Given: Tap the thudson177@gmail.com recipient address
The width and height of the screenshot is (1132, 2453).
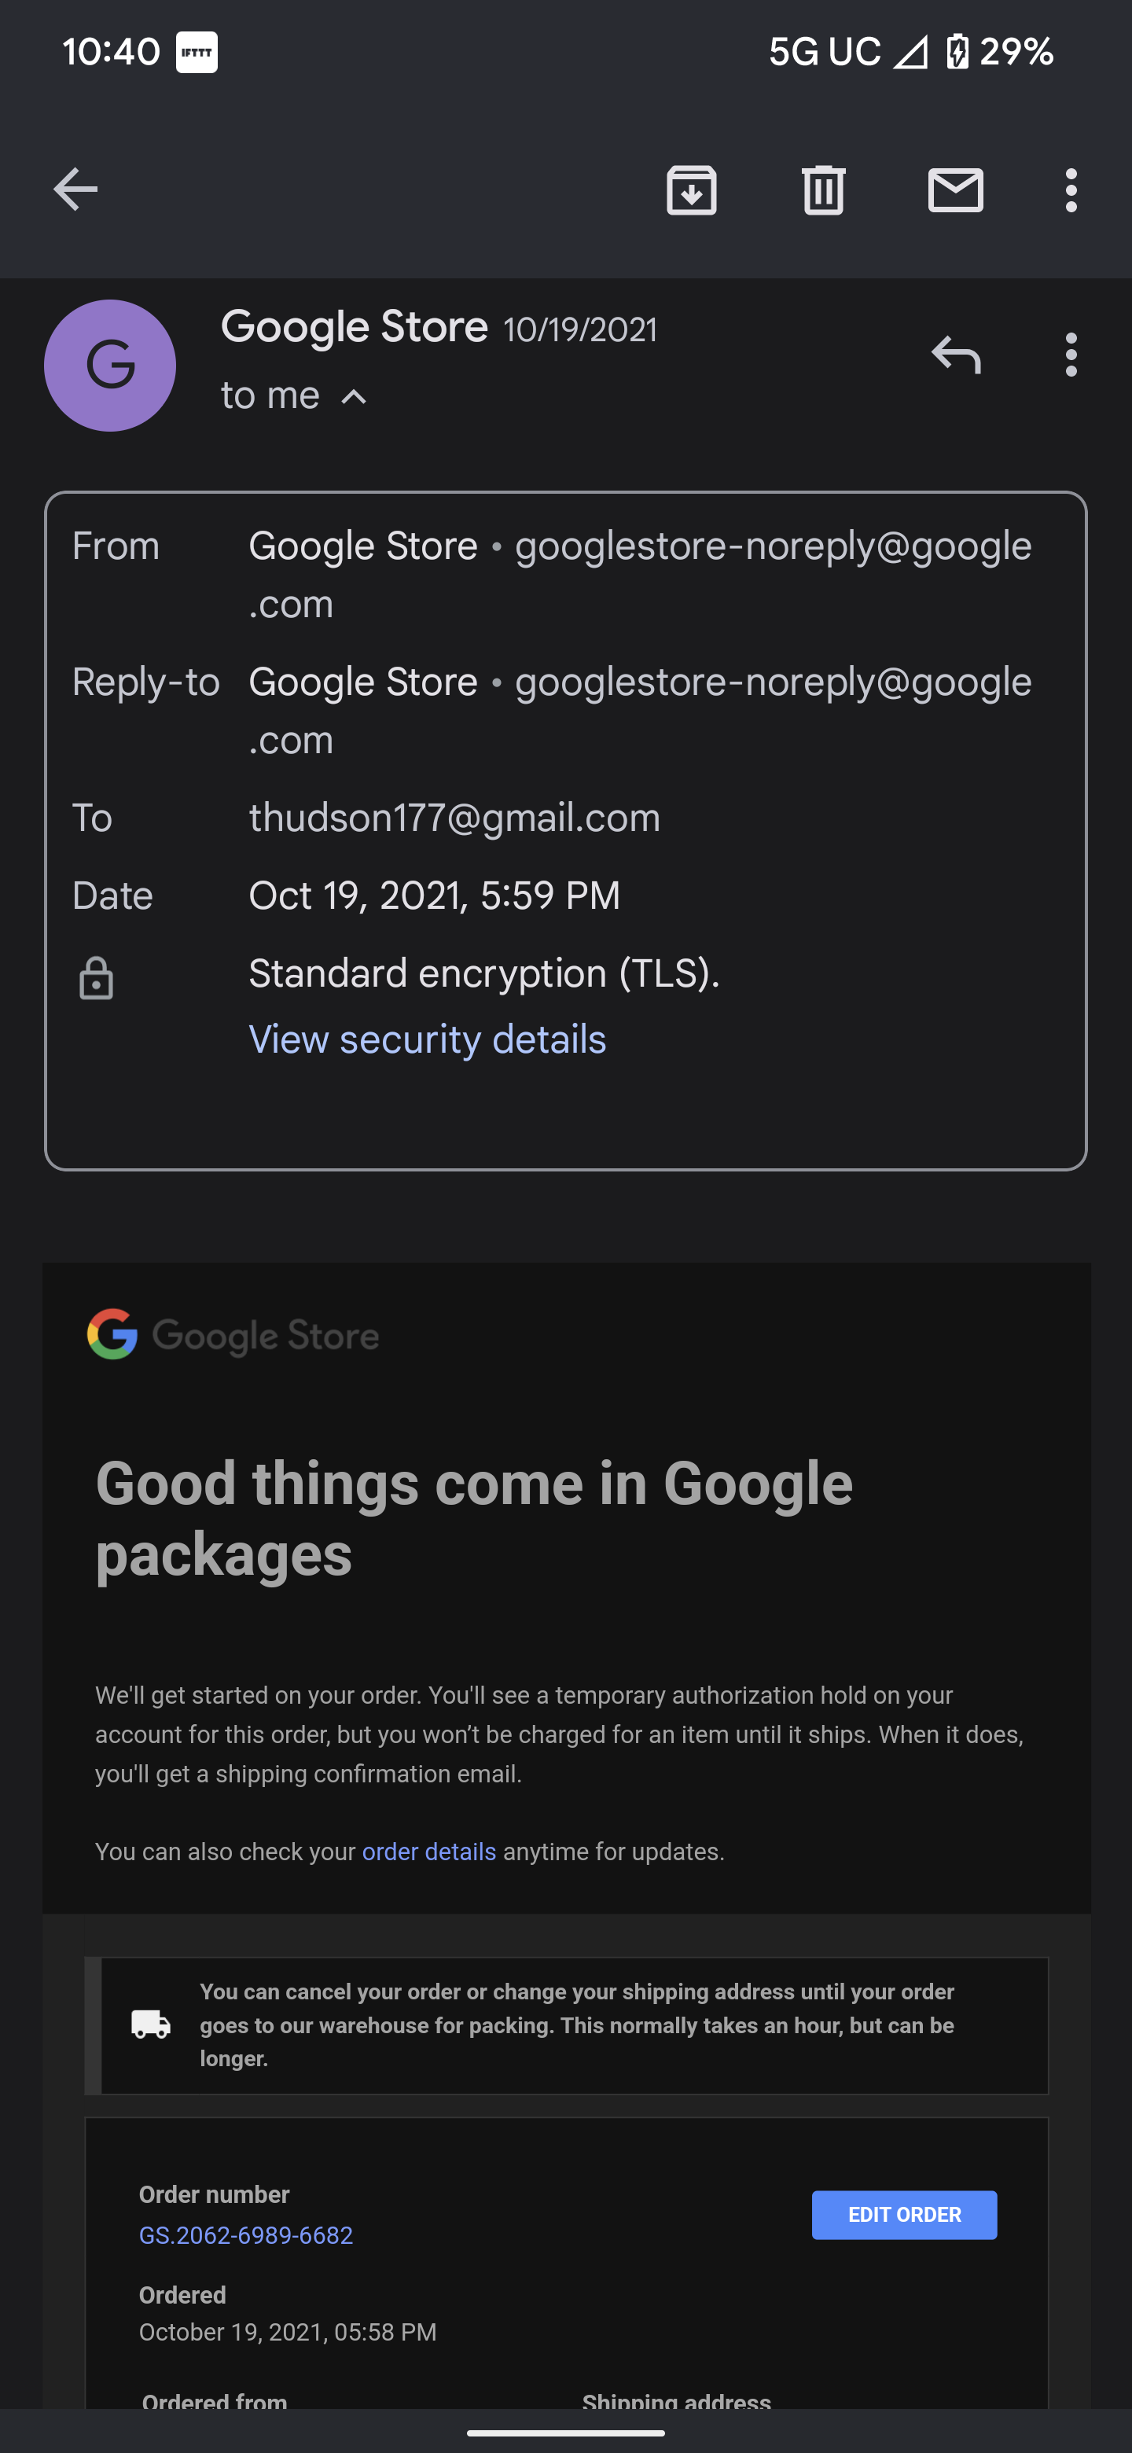Looking at the screenshot, I should click(x=454, y=817).
